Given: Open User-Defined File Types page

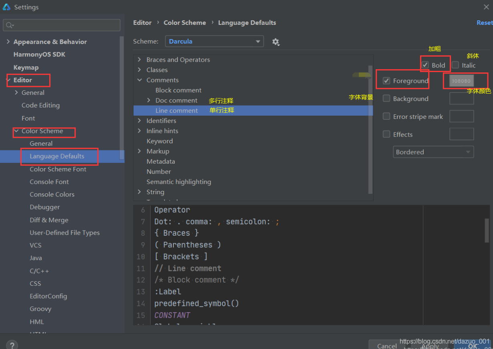Looking at the screenshot, I should point(64,233).
